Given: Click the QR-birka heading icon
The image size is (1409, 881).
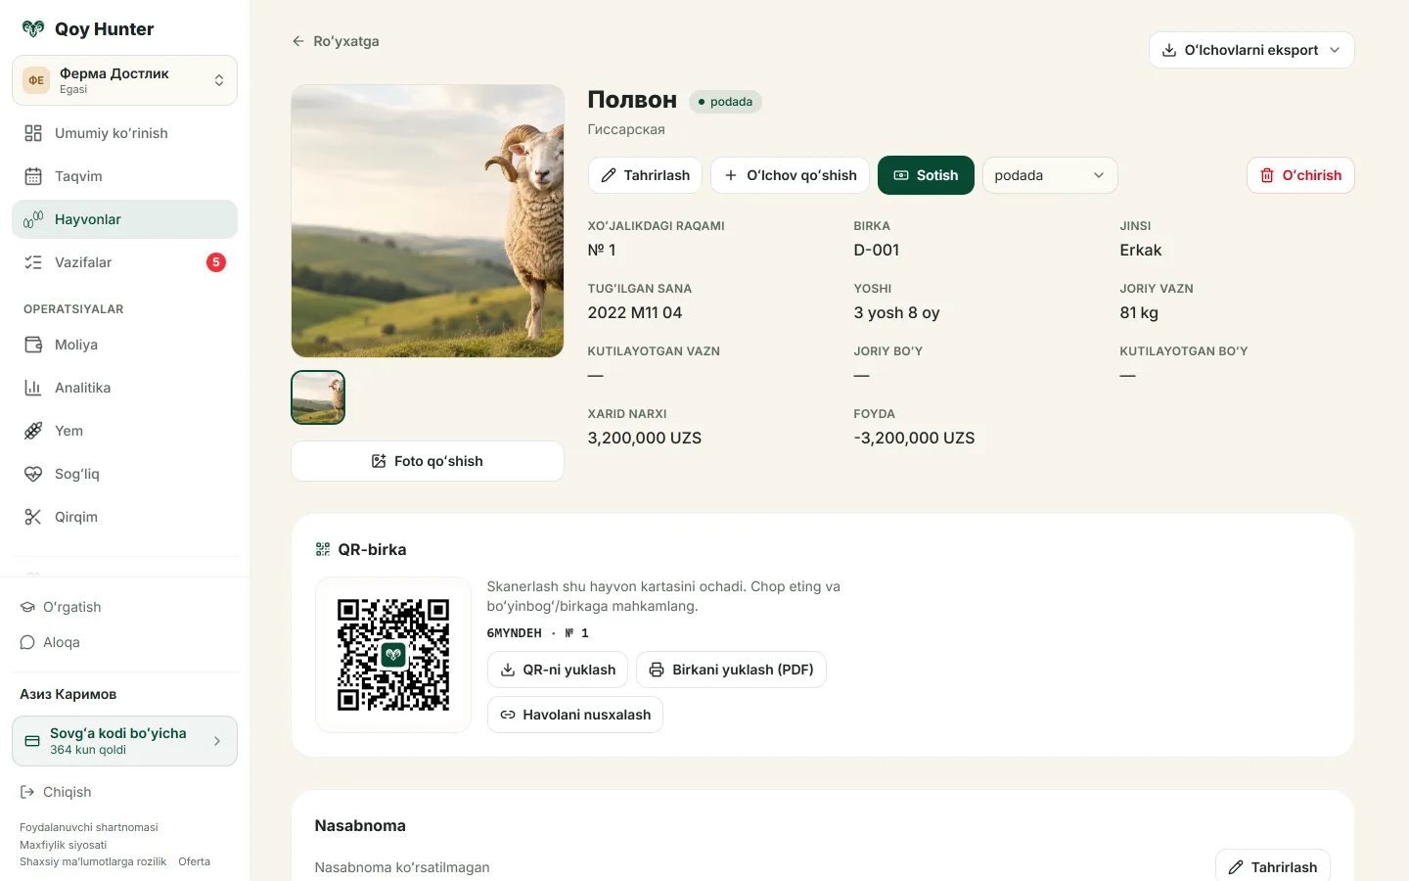Looking at the screenshot, I should click(x=323, y=549).
